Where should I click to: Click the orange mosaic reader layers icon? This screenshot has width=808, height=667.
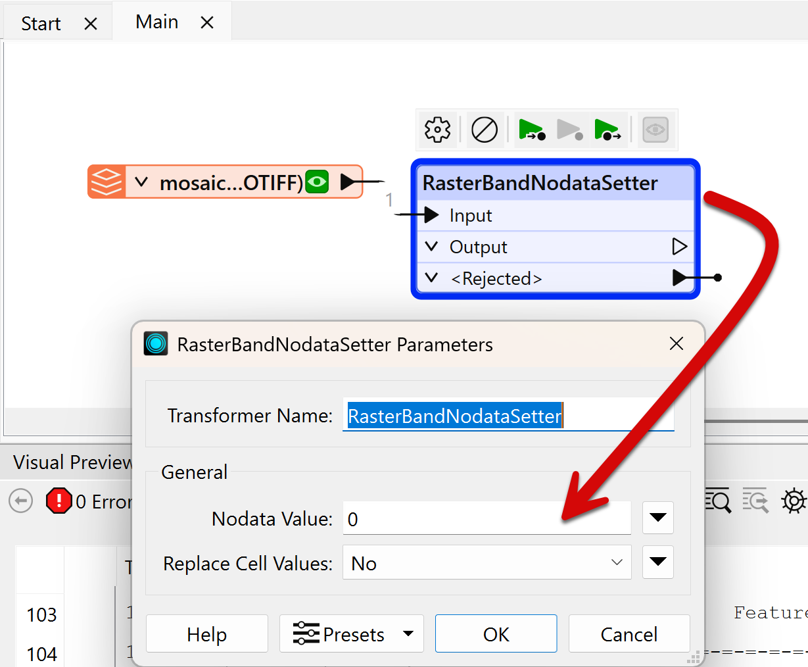tap(106, 182)
